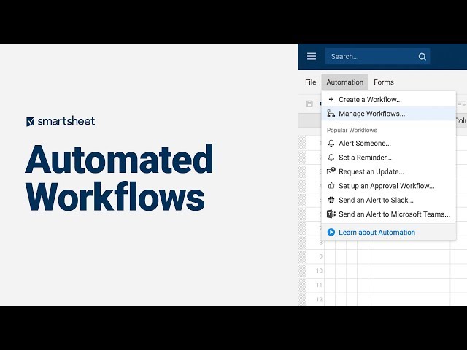Select Manage Workflows option
Viewport: 467px width, 350px height.
tap(389, 114)
